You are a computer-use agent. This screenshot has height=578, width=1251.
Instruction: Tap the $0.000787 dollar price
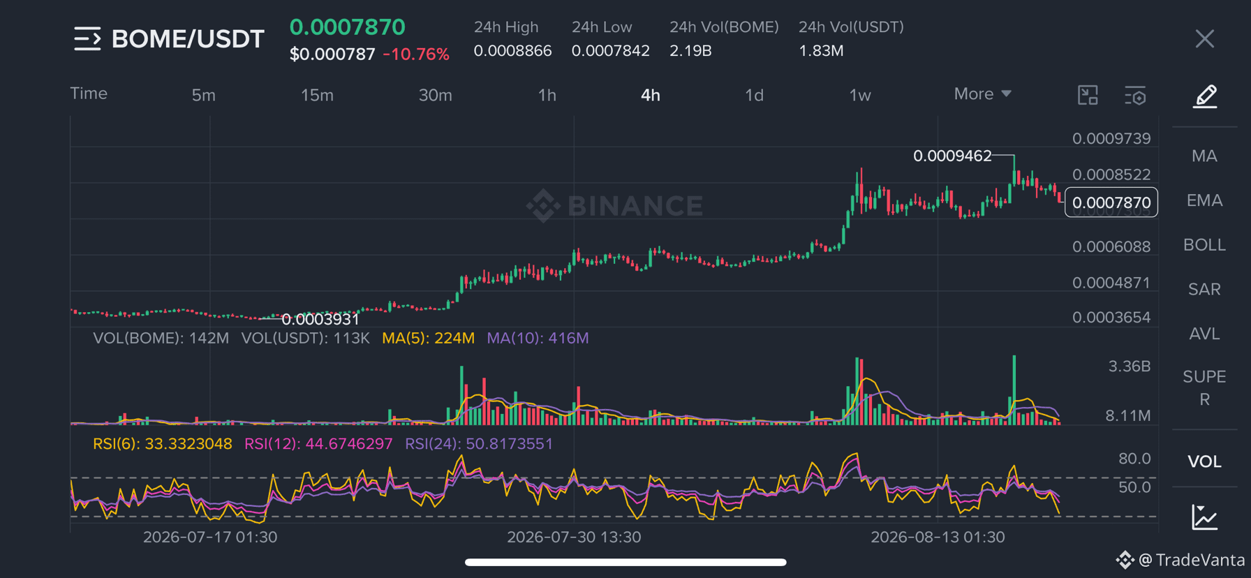point(332,54)
